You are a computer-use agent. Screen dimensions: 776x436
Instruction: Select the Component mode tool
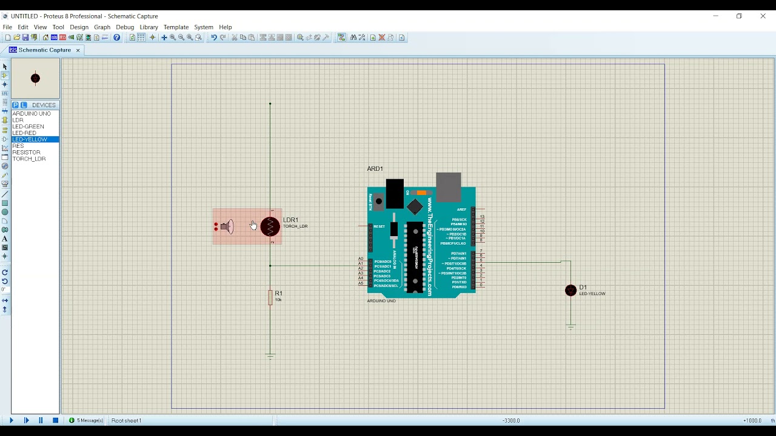click(x=5, y=76)
